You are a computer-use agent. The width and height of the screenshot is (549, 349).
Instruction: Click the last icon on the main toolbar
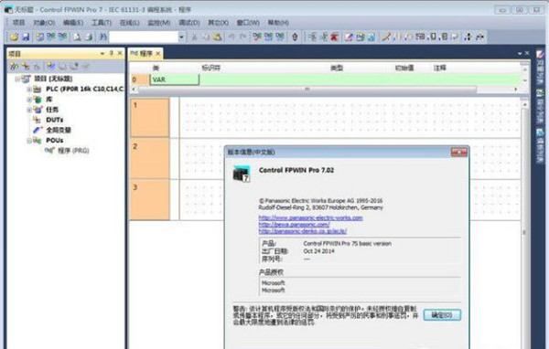click(x=479, y=37)
